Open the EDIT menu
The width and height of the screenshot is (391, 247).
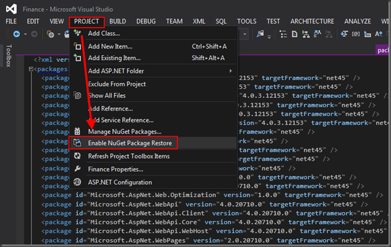(33, 22)
